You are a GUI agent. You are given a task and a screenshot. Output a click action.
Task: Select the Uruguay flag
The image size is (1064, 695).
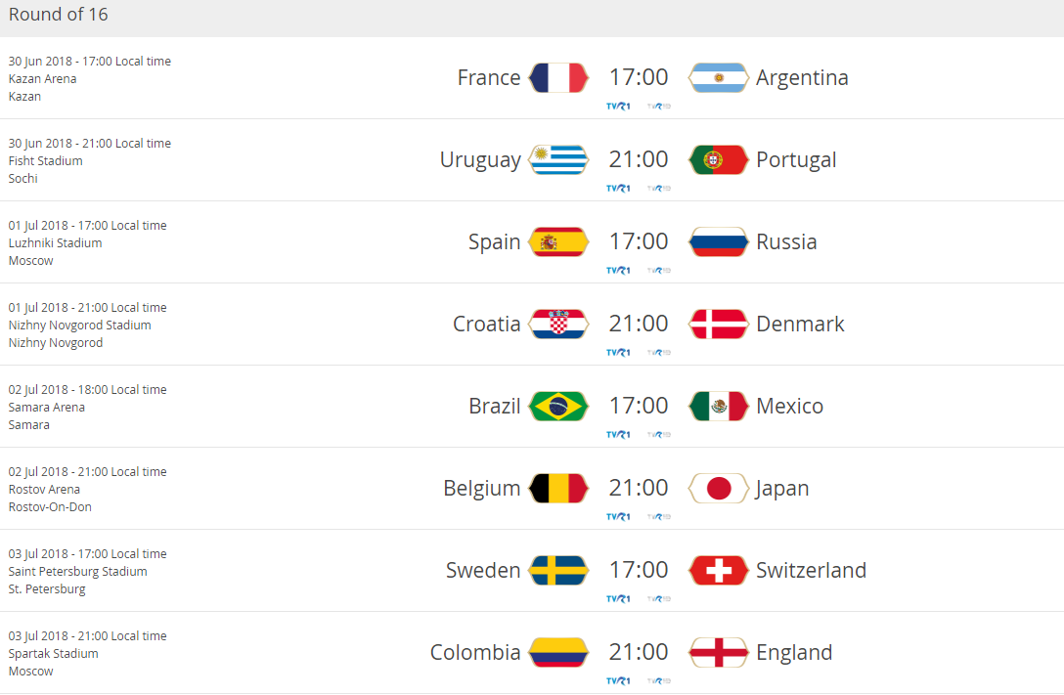coord(558,160)
